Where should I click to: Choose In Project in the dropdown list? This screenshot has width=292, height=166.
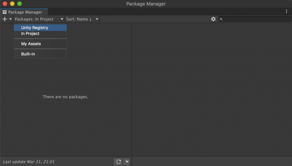(30, 34)
